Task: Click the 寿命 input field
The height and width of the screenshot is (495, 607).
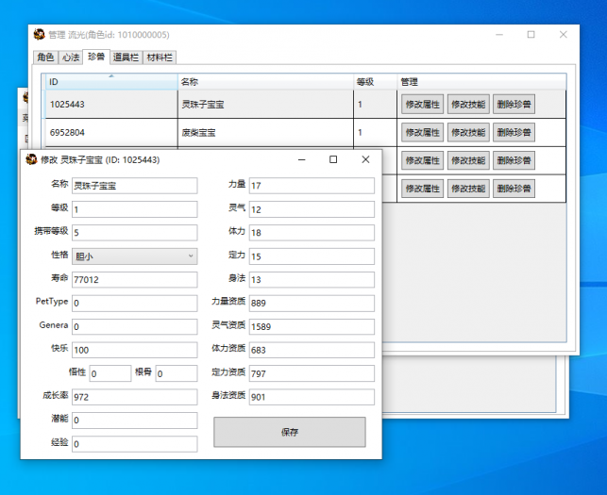Action: (x=135, y=280)
